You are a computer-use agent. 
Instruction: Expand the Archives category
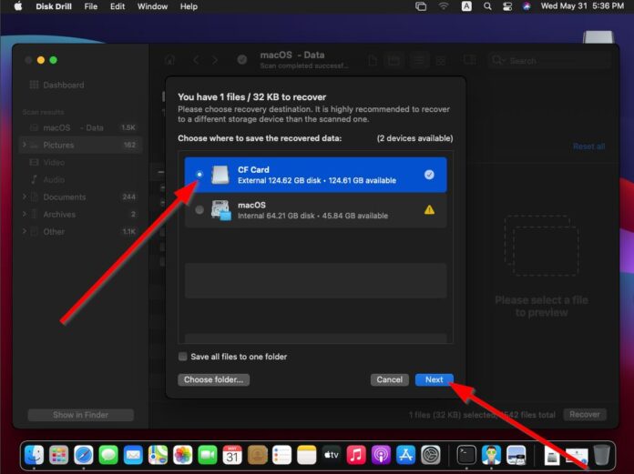point(25,214)
